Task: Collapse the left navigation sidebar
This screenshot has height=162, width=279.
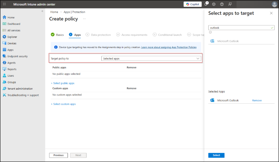Action: coord(42,11)
